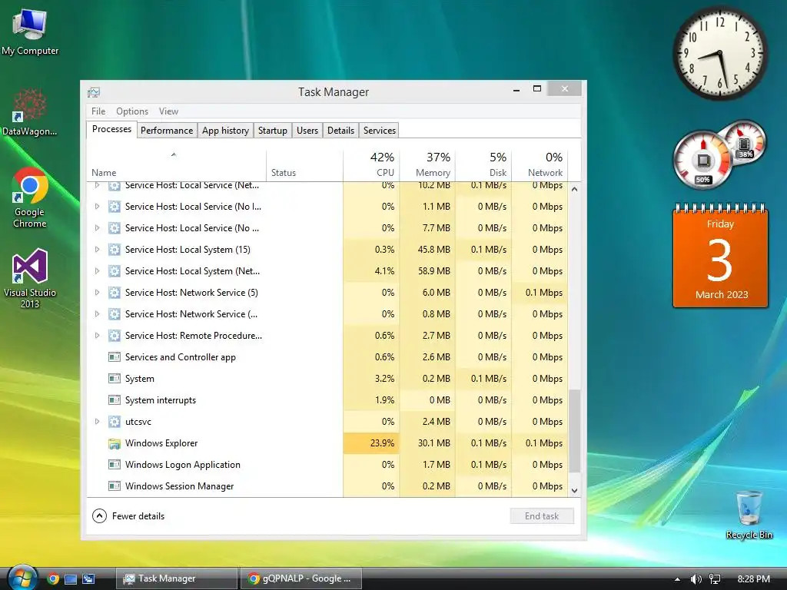This screenshot has width=787, height=590.
Task: Expand the utcsvc process group
Action: point(98,422)
